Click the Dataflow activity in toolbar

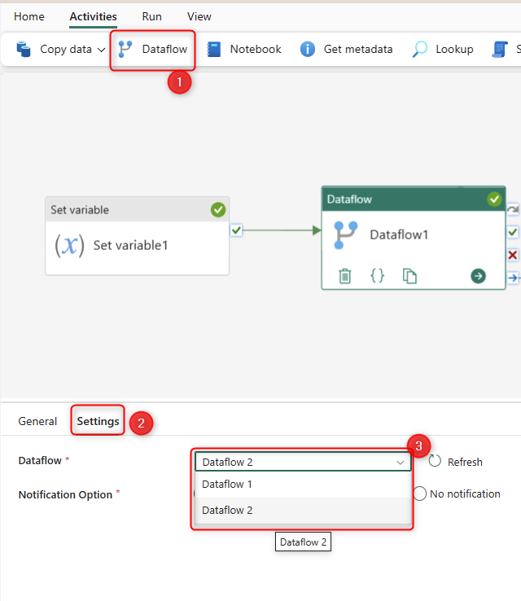coord(153,49)
